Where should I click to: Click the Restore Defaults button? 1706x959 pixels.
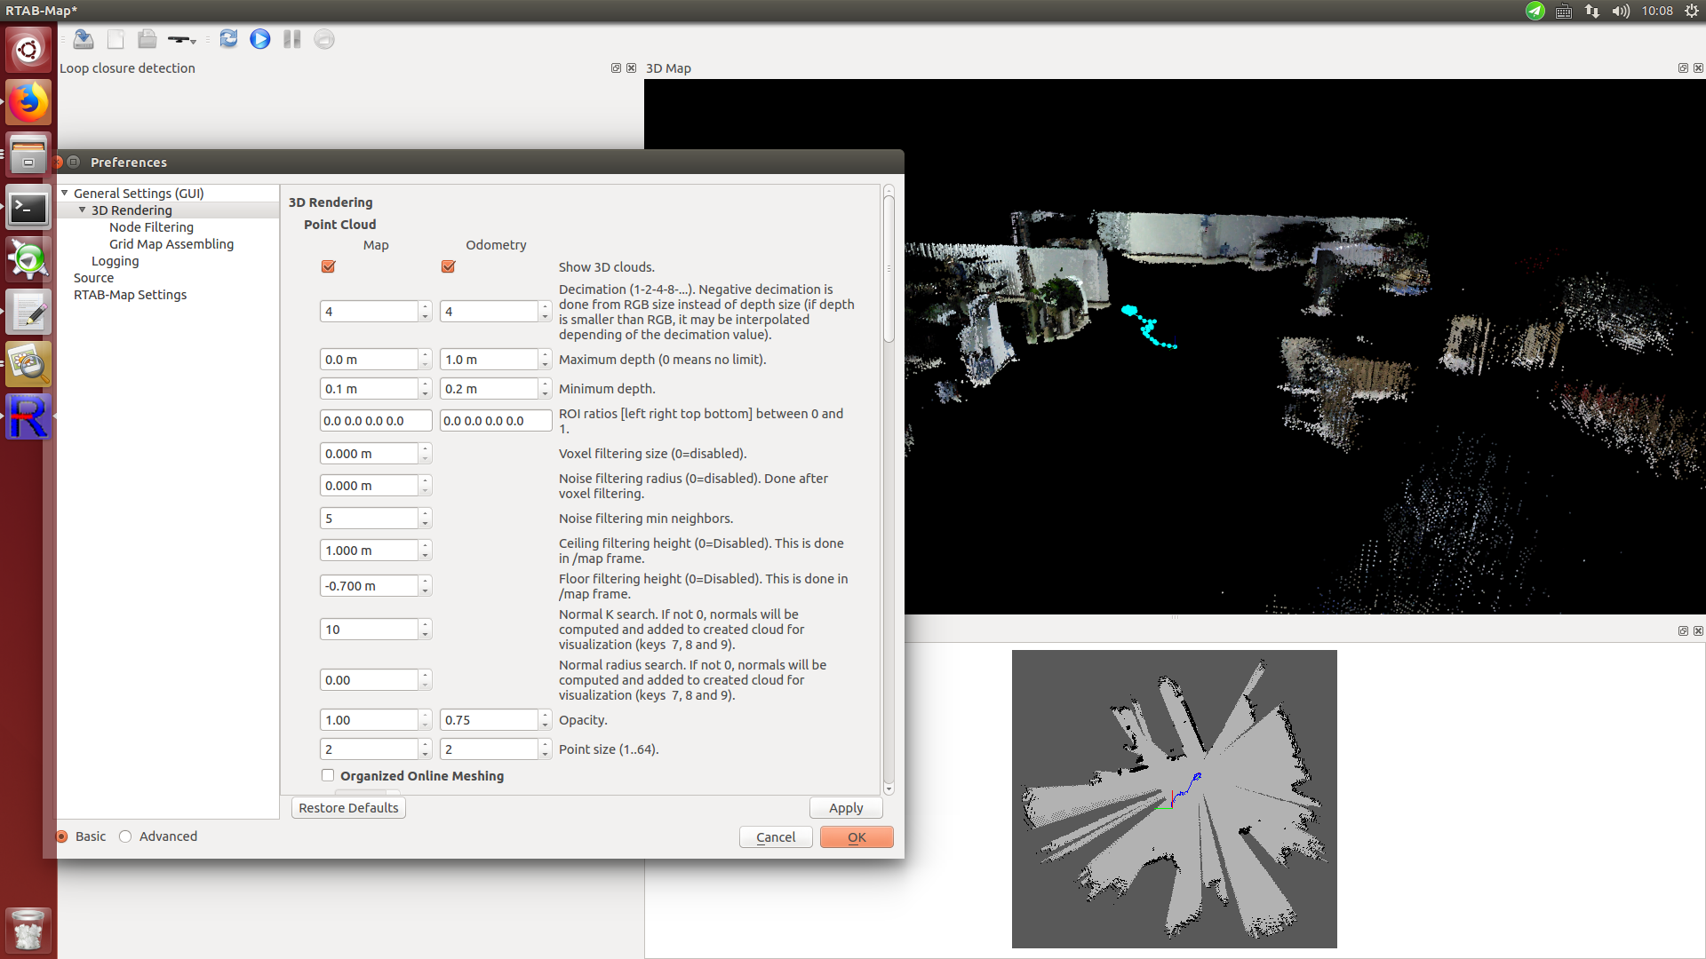348,808
